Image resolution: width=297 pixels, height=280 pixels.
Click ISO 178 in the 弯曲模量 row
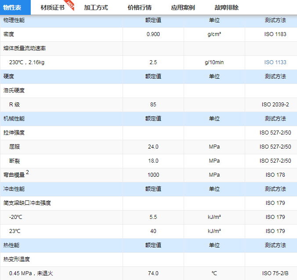pos(275,175)
